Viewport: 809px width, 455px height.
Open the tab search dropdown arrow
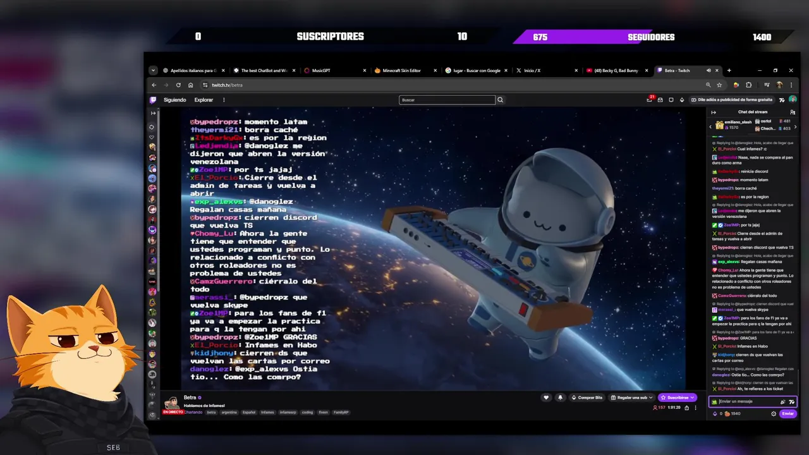pyautogui.click(x=153, y=71)
